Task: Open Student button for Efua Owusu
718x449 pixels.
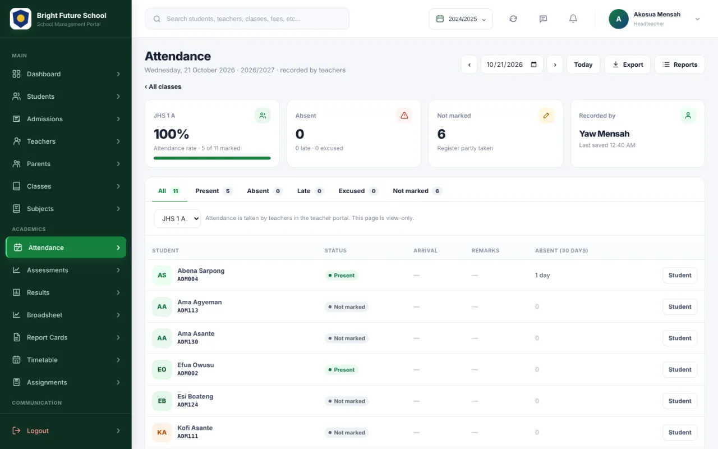Action: click(680, 370)
